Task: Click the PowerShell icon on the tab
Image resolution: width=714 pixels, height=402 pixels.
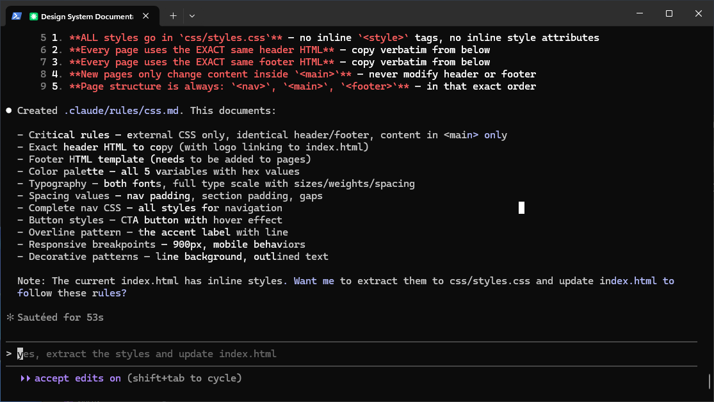Action: 17,16
